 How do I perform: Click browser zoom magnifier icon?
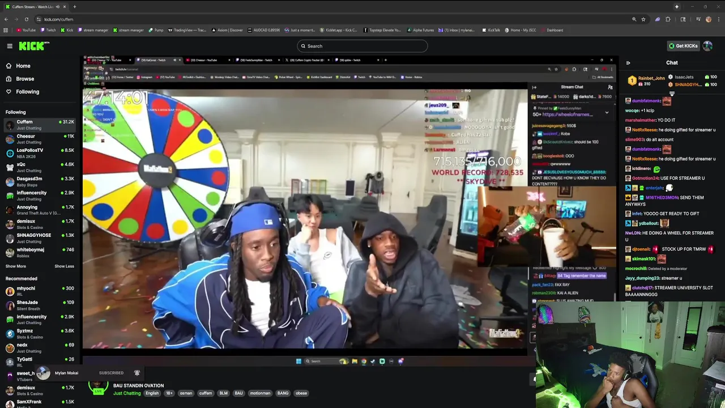[x=634, y=19]
